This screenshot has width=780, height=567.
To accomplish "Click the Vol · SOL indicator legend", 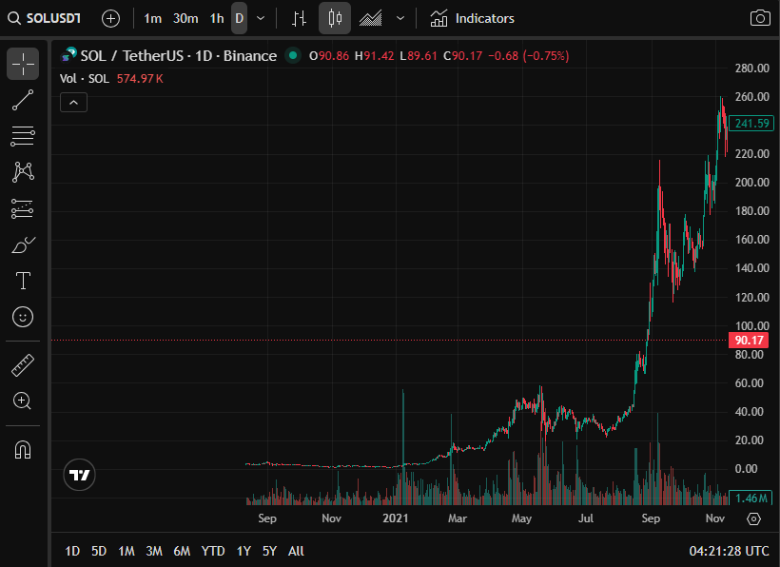I will pos(84,79).
